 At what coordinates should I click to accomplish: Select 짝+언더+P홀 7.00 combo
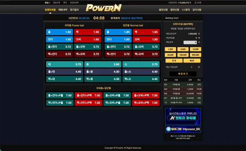tap(60, 103)
